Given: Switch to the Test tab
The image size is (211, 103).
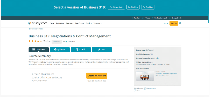Looking at the screenshot, I should click(102, 49).
